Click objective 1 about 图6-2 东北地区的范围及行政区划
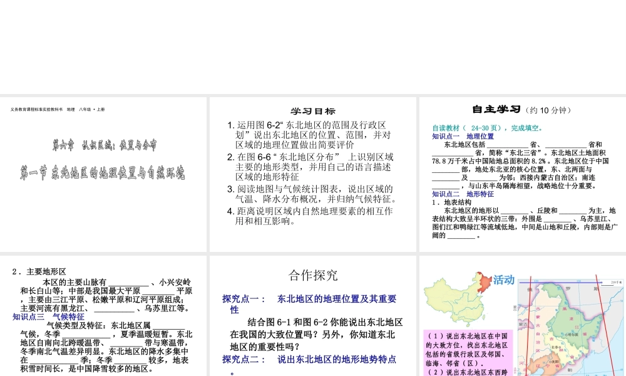Image resolution: width=626 pixels, height=376 pixels. pyautogui.click(x=309, y=135)
